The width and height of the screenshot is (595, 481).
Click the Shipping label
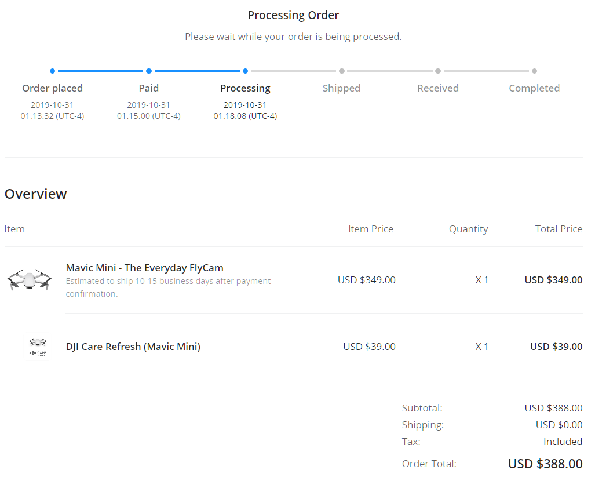click(x=423, y=425)
